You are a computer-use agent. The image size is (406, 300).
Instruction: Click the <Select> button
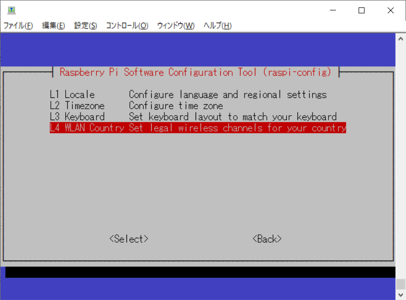pyautogui.click(x=129, y=239)
